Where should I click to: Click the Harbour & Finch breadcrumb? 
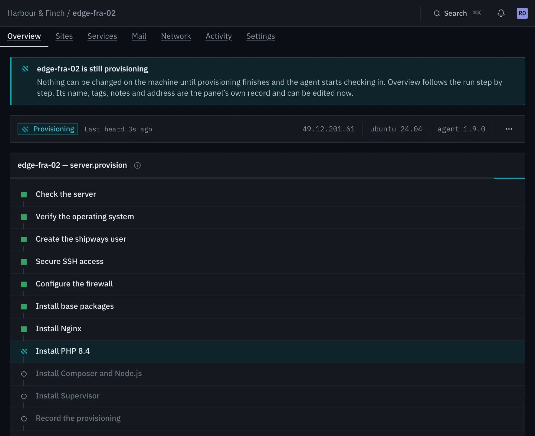pos(36,13)
